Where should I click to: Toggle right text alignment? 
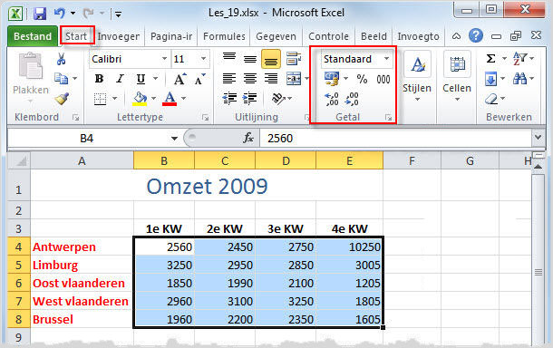pyautogui.click(x=271, y=78)
